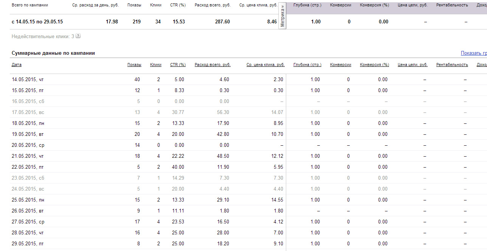
Task: Select the row date 20.05.2015, ср
Action: pos(28,145)
